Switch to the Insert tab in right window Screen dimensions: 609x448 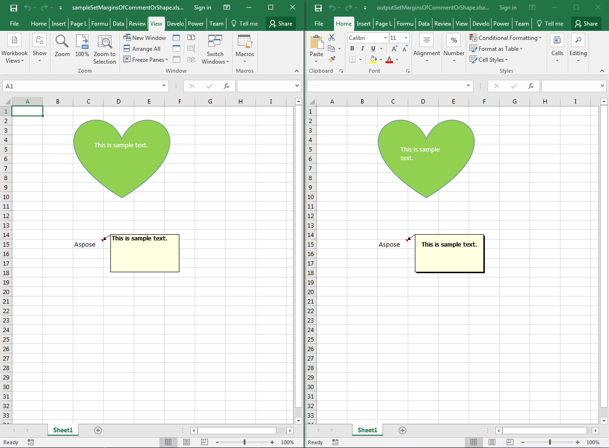click(x=363, y=24)
